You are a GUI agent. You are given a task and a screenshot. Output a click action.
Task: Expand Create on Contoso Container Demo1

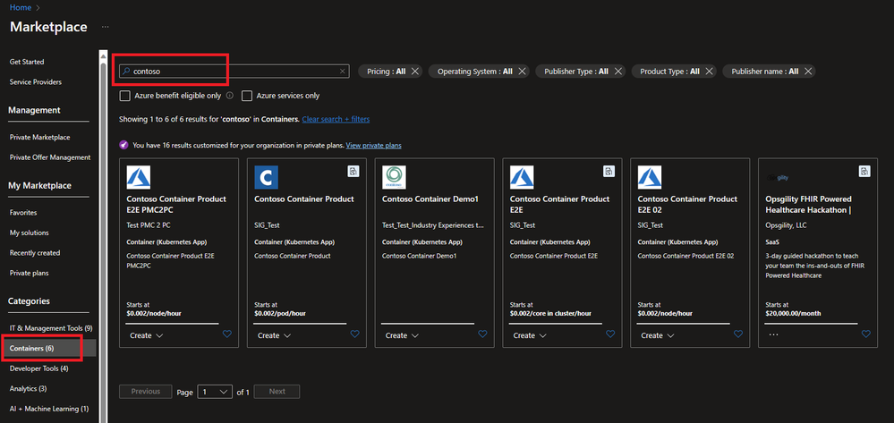(x=402, y=335)
